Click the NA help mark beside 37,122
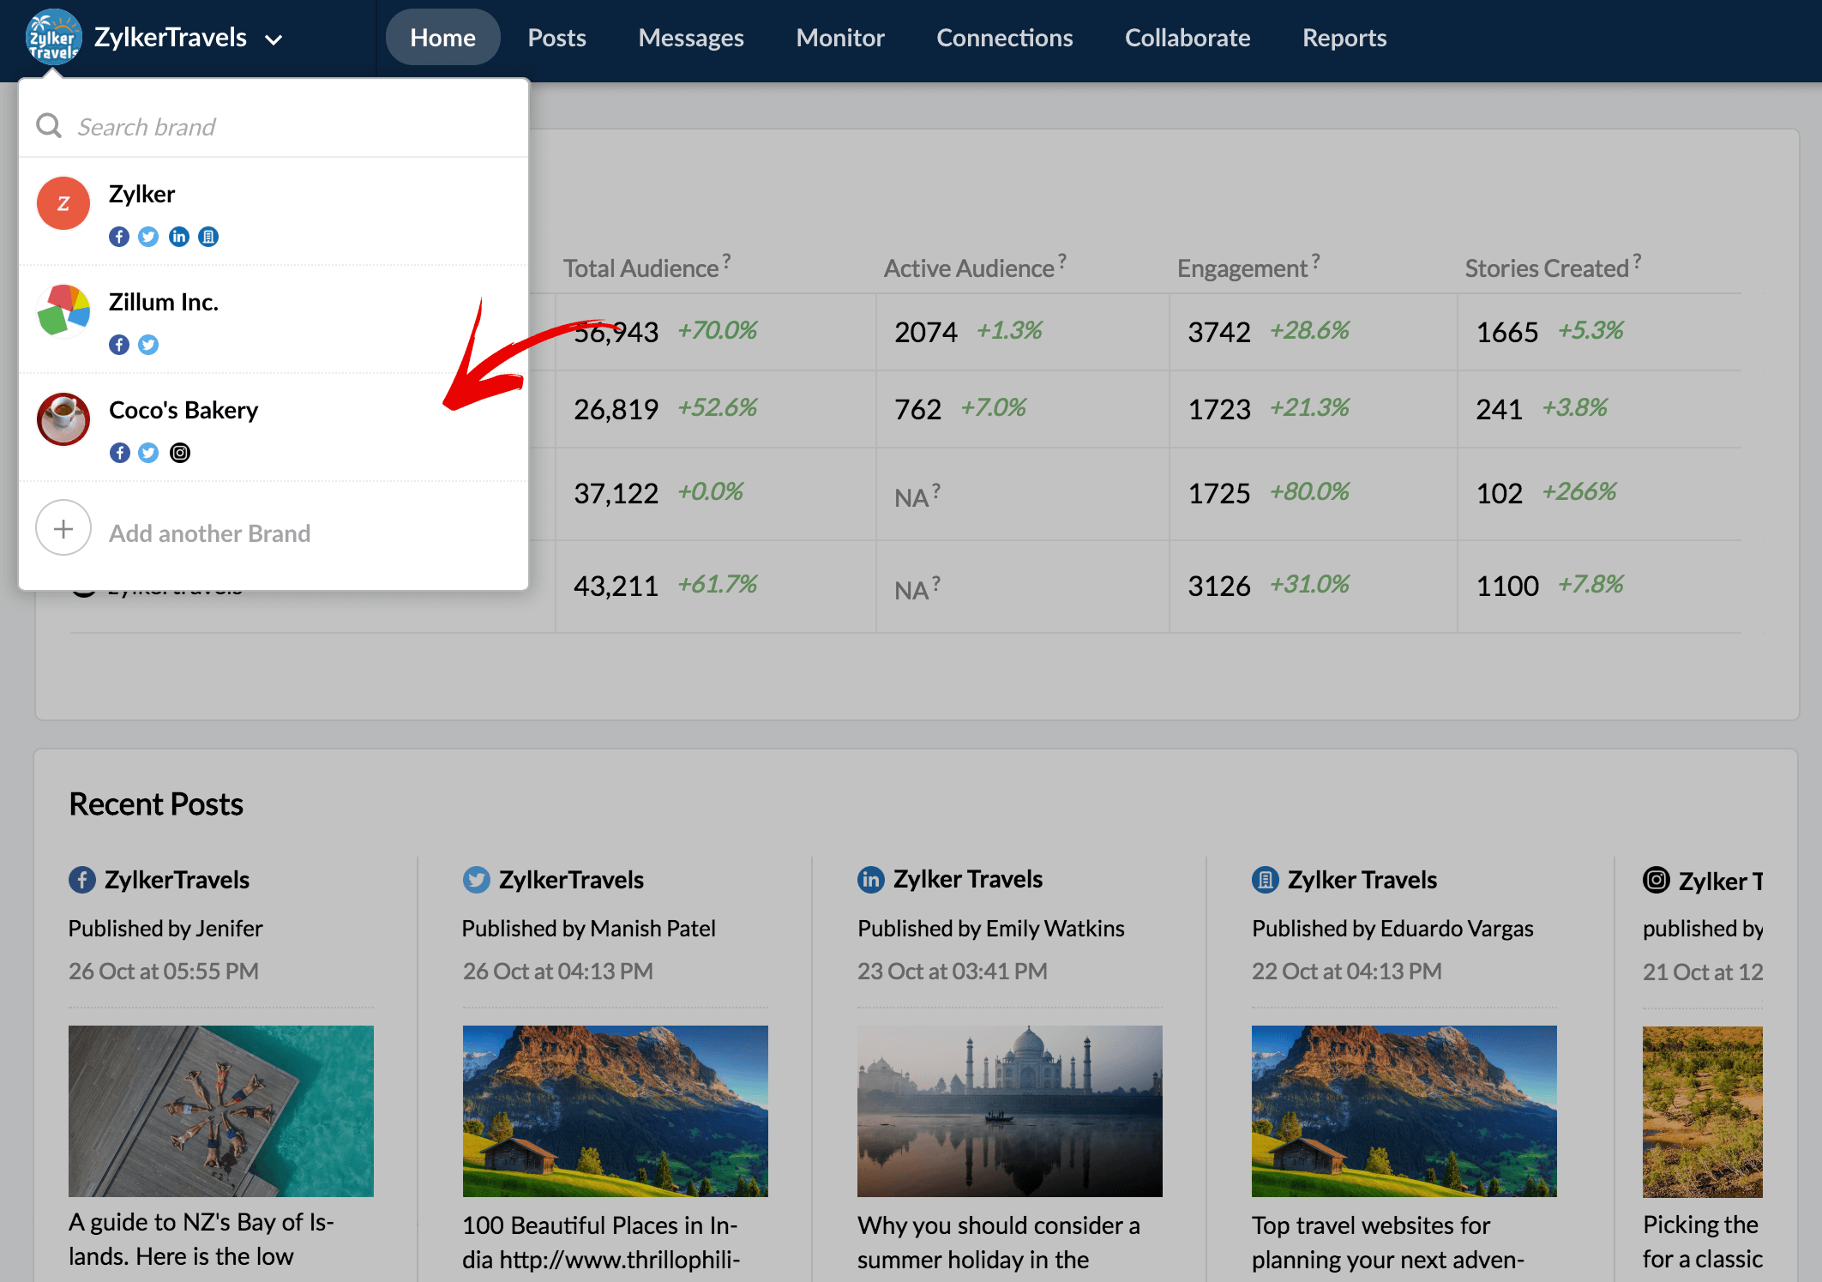Image resolution: width=1822 pixels, height=1282 pixels. (x=936, y=491)
